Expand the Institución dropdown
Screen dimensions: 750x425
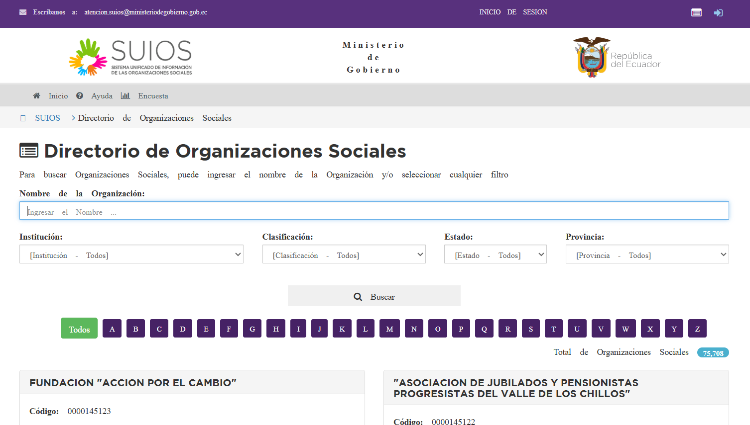[131, 255]
